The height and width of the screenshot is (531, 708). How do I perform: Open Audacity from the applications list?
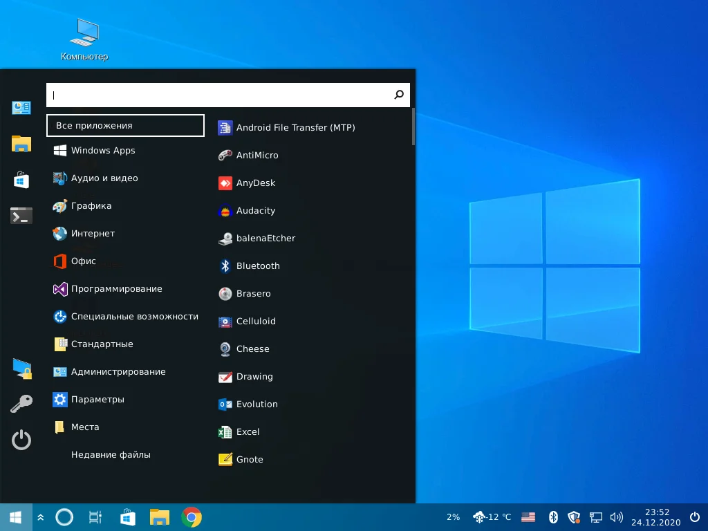[x=256, y=211]
